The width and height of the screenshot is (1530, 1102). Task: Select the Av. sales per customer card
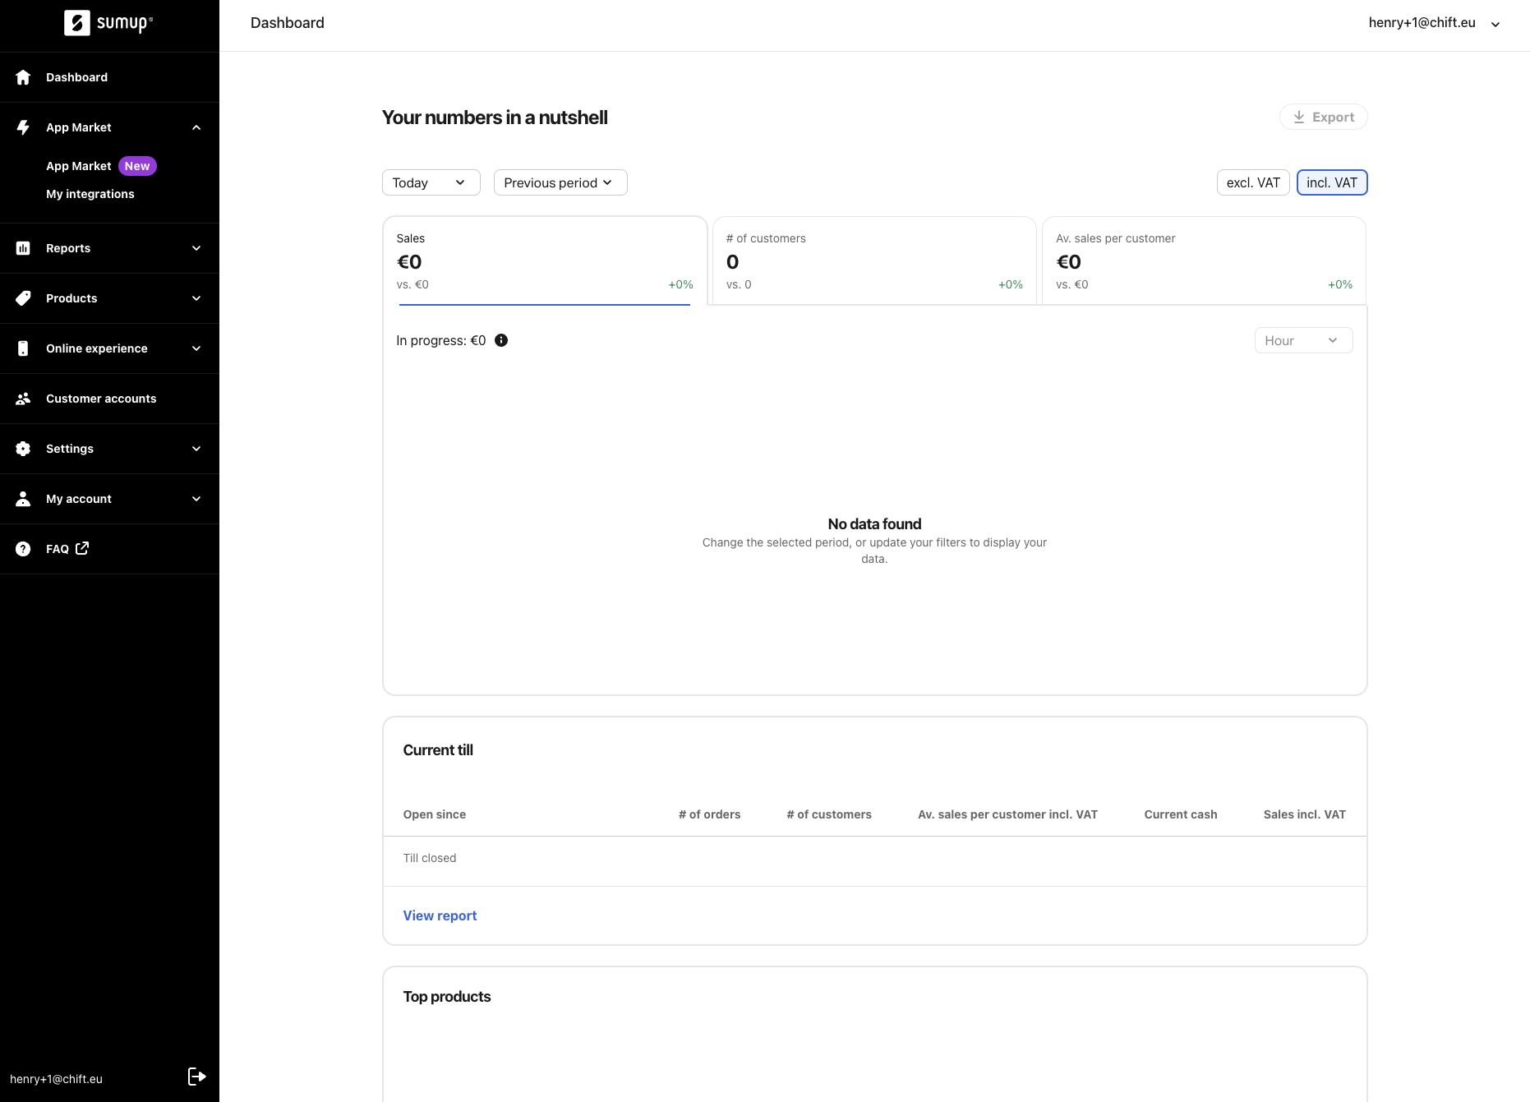click(x=1203, y=261)
